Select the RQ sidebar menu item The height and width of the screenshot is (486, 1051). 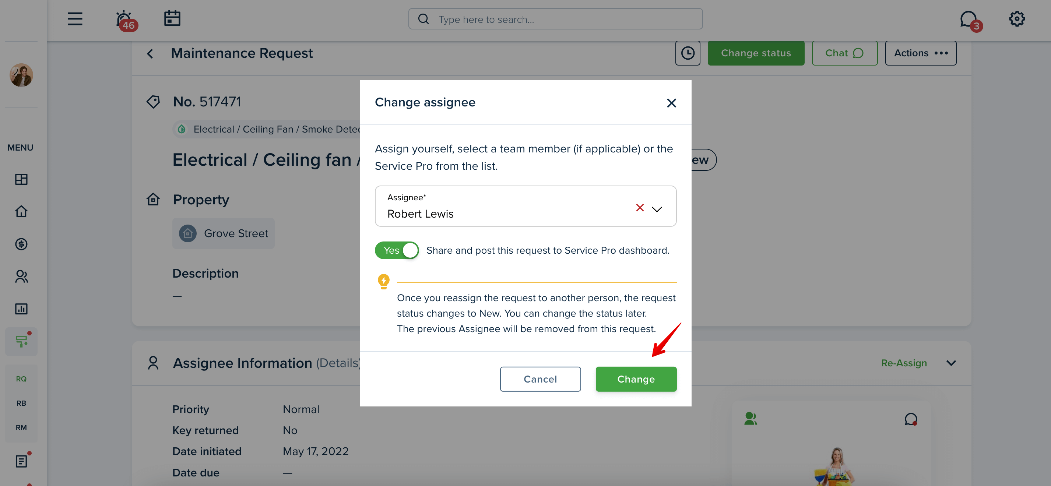pos(21,379)
